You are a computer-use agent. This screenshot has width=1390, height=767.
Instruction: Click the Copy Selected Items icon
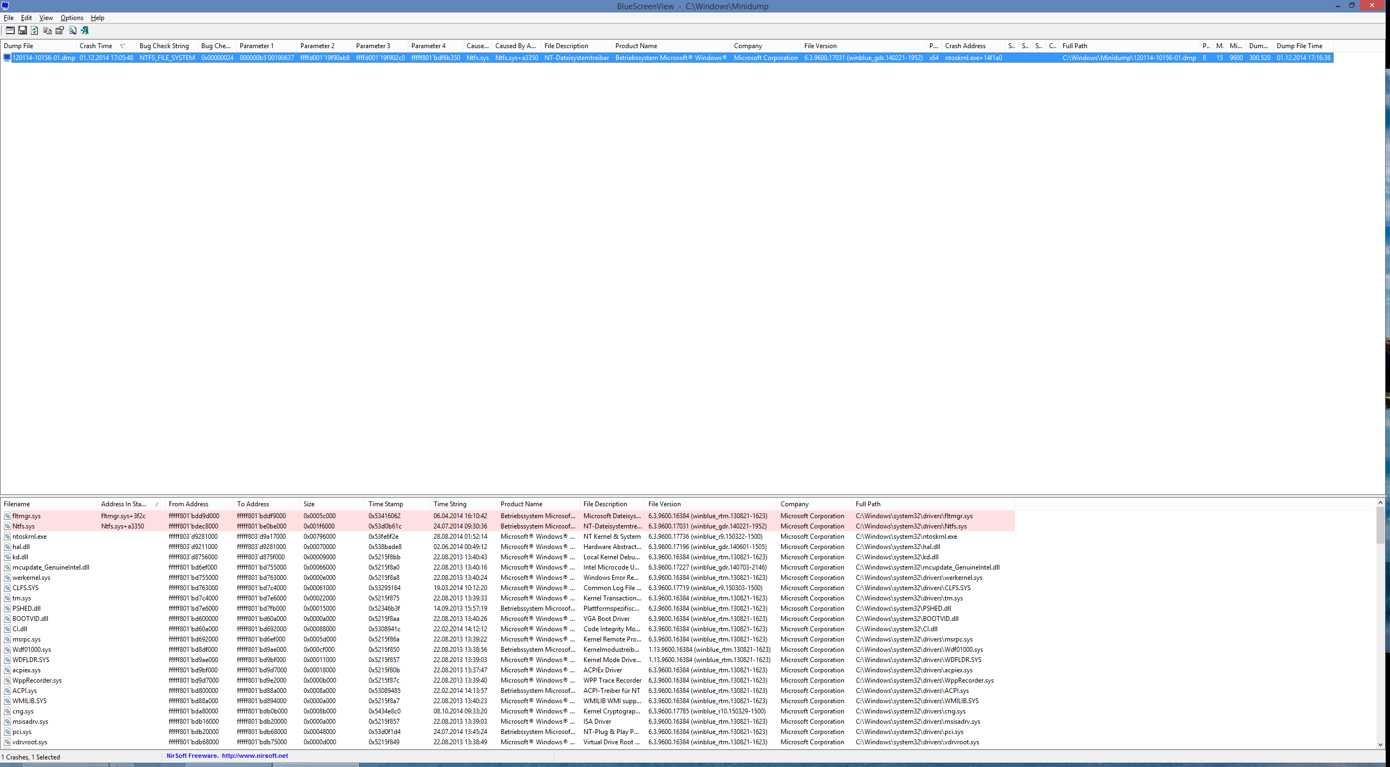(47, 30)
